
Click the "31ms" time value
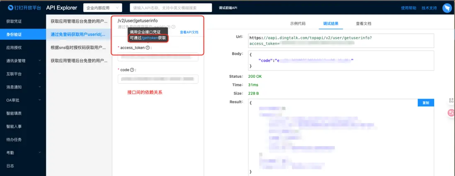pyautogui.click(x=253, y=85)
